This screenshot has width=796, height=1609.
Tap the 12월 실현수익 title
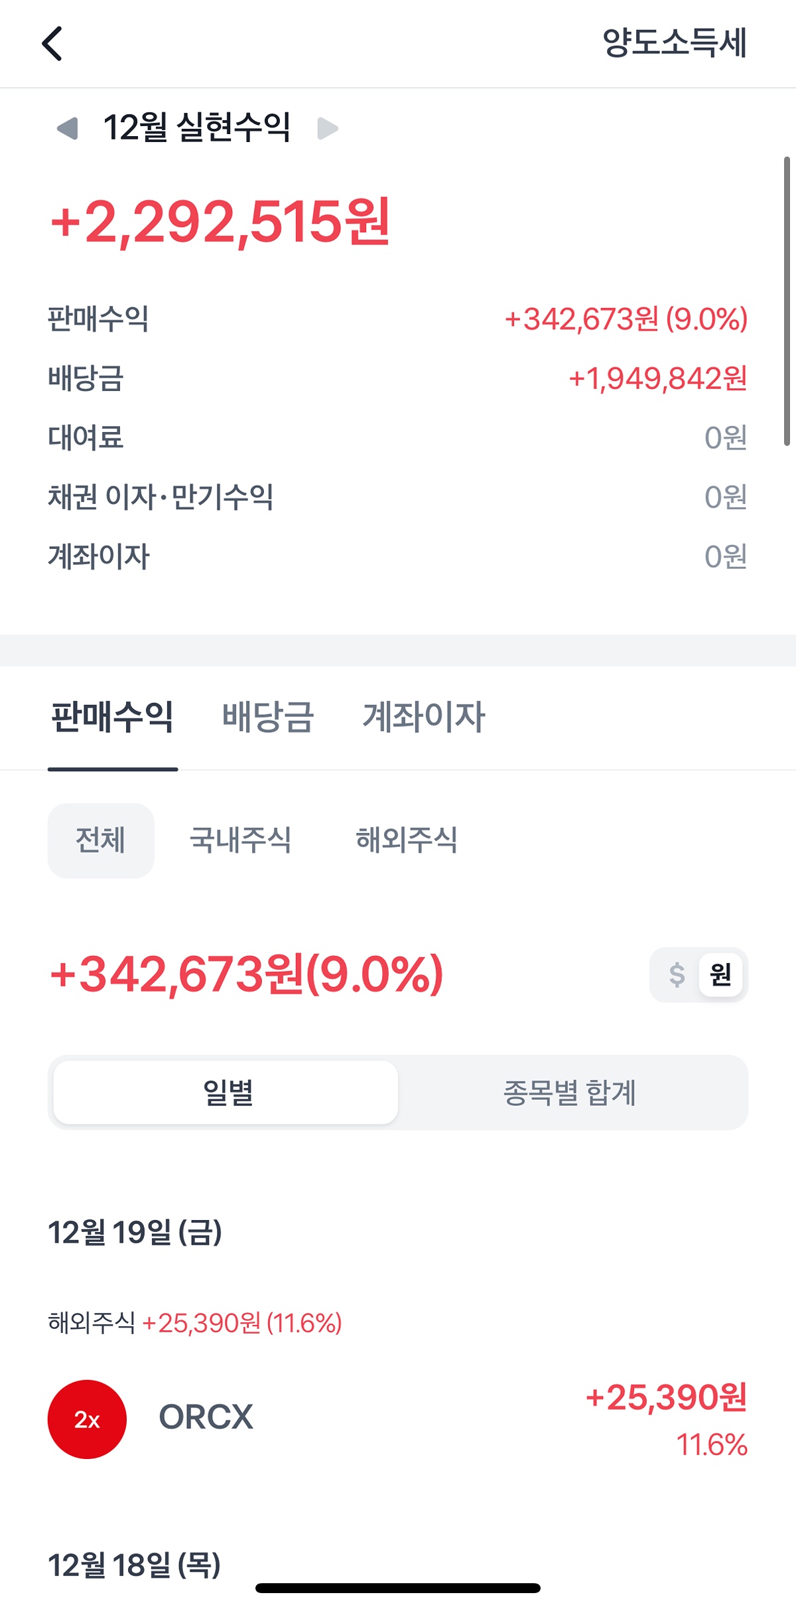pyautogui.click(x=196, y=127)
